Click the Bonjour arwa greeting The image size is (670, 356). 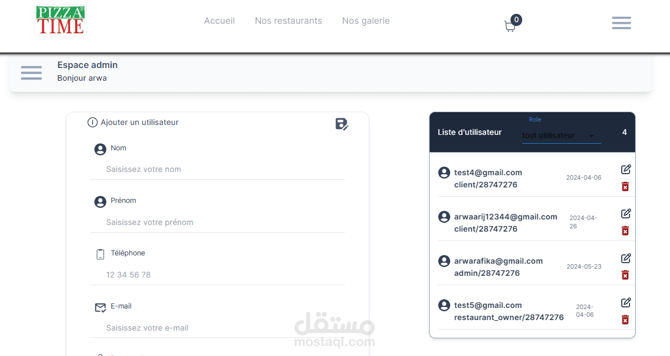[x=82, y=78]
